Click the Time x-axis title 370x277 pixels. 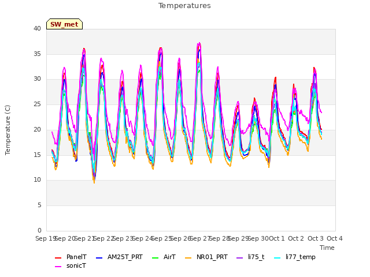click(327, 248)
